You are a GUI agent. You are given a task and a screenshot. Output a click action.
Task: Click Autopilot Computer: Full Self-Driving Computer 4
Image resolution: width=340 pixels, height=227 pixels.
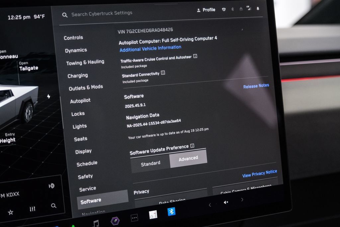pyautogui.click(x=168, y=40)
